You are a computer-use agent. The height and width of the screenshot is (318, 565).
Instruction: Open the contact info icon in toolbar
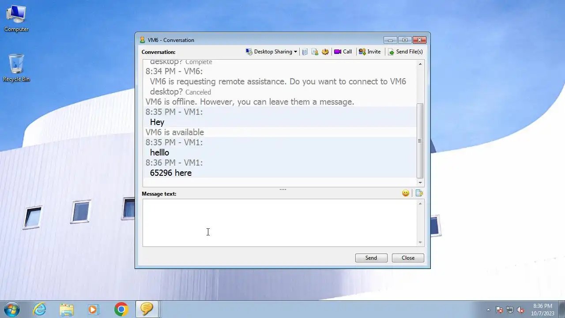click(x=315, y=52)
